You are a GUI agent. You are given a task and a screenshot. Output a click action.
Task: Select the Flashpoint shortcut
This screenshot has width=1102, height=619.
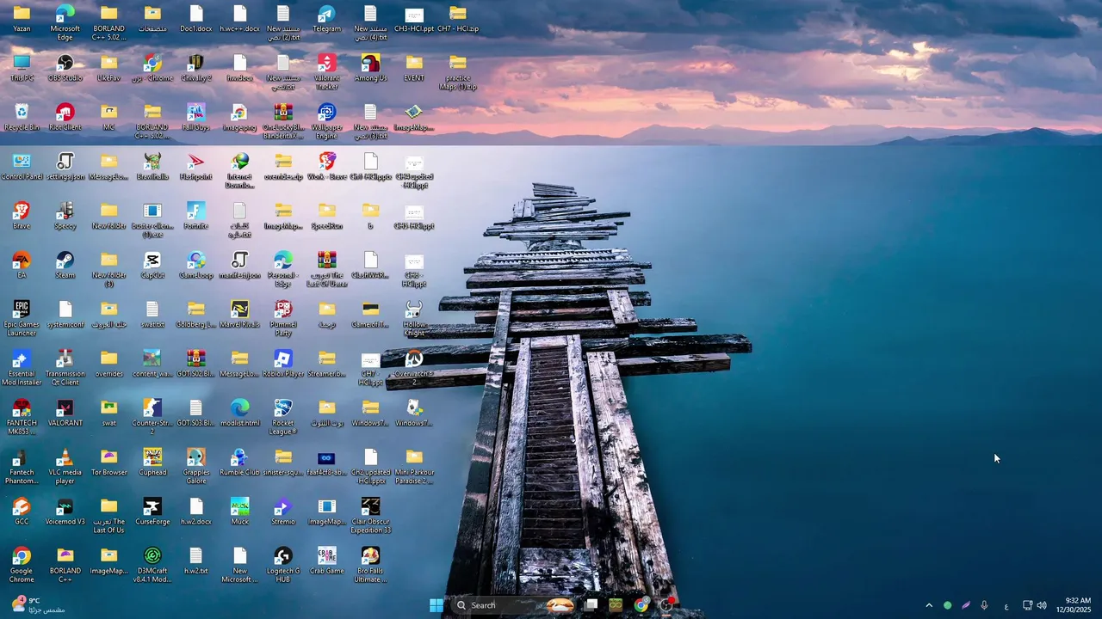point(195,166)
